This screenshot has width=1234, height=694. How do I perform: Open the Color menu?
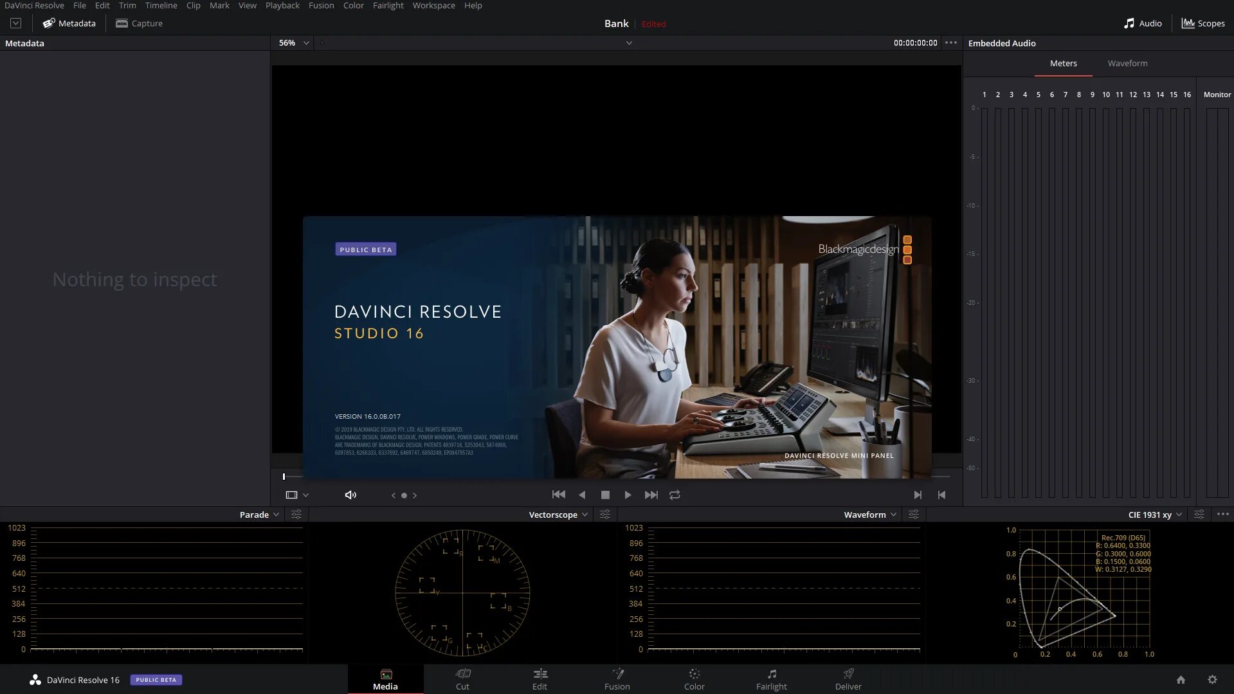(x=353, y=5)
